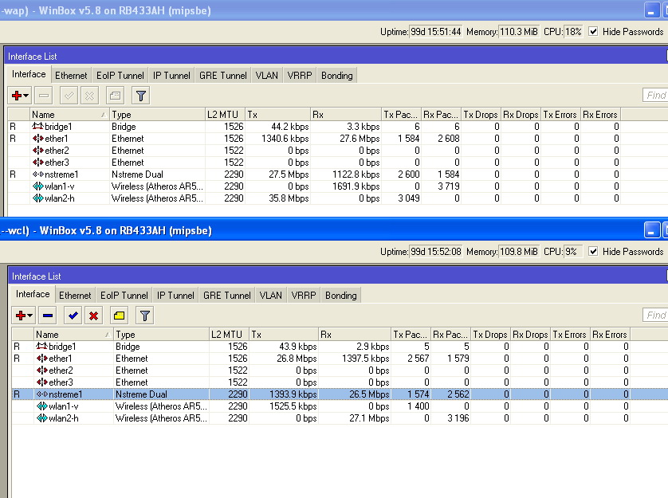Select bridge1 row icon in bottom window
Image resolution: width=668 pixels, height=498 pixels.
click(x=41, y=346)
